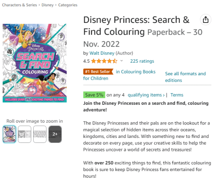Open the 225 ratings link
The height and width of the screenshot is (180, 213).
pos(142,61)
